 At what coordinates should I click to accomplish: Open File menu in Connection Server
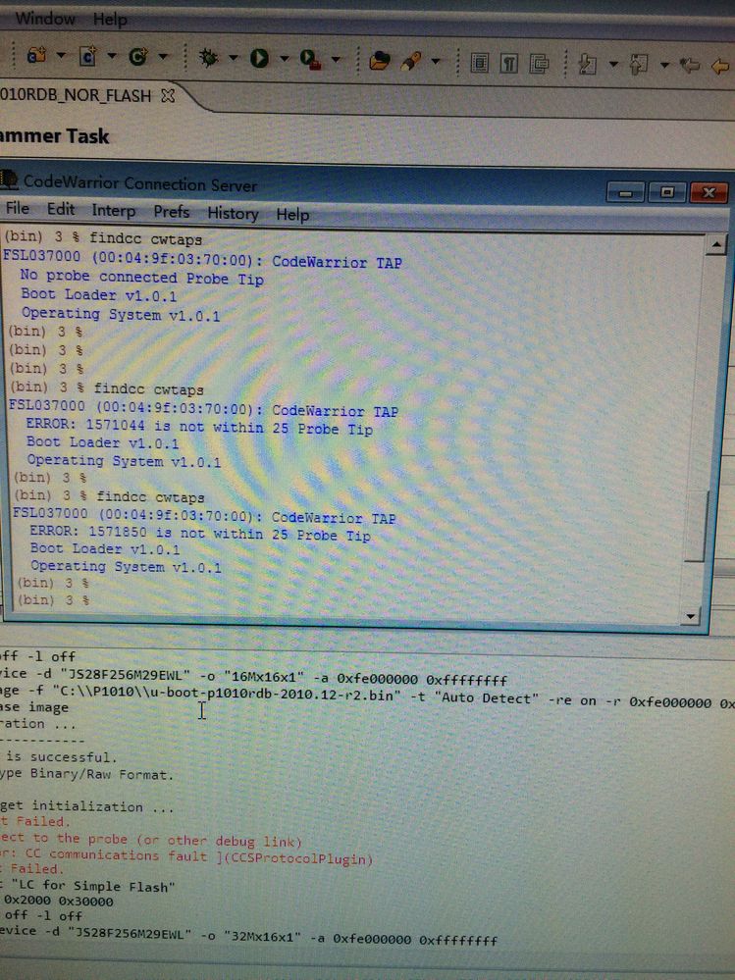(x=17, y=208)
